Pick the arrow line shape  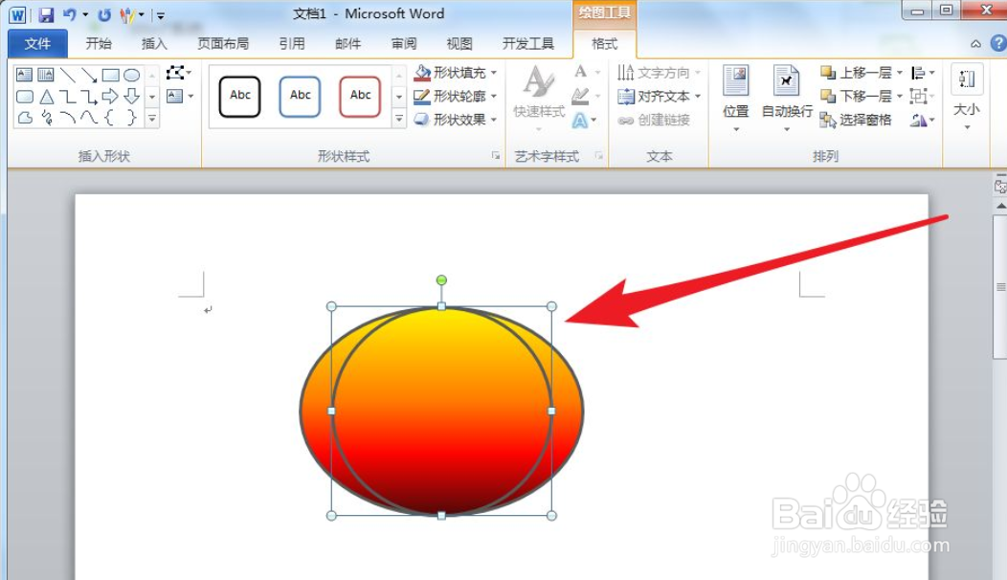tap(89, 76)
